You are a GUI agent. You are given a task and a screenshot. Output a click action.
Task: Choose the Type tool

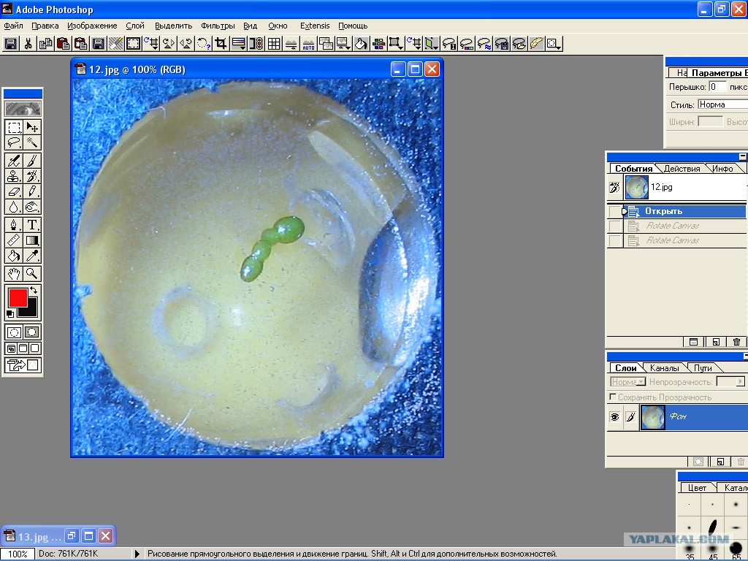tap(32, 224)
